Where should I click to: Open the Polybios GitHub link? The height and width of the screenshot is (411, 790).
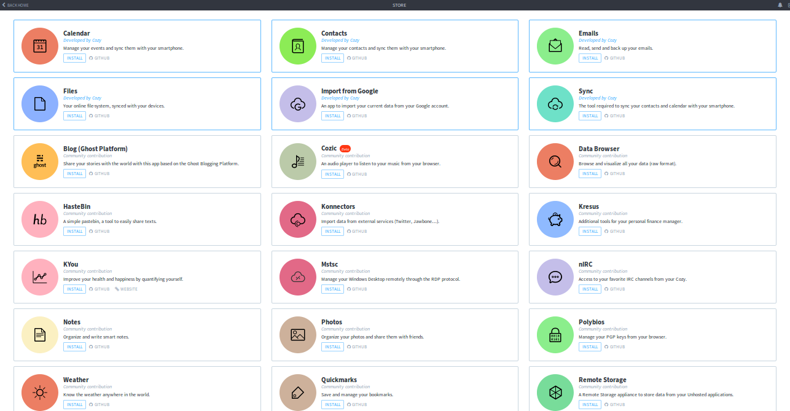(x=614, y=347)
